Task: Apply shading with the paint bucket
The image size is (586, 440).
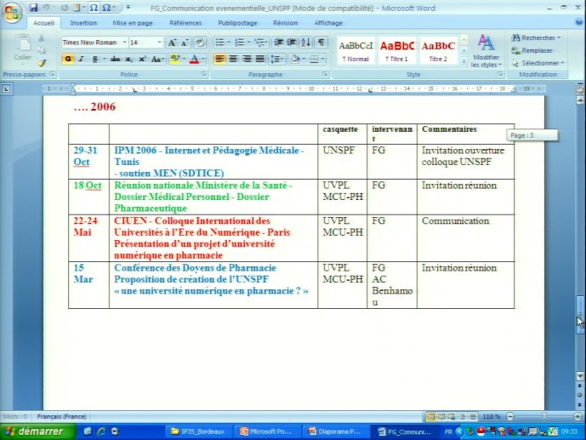Action: 295,59
